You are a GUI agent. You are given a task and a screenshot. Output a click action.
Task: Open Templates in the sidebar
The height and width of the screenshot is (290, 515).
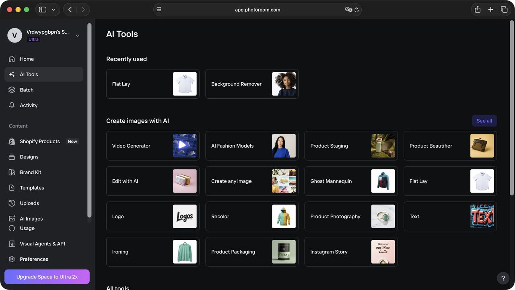click(x=44, y=188)
